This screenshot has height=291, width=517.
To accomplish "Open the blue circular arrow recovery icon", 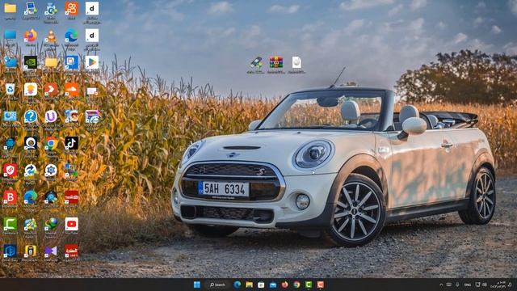I will [31, 171].
